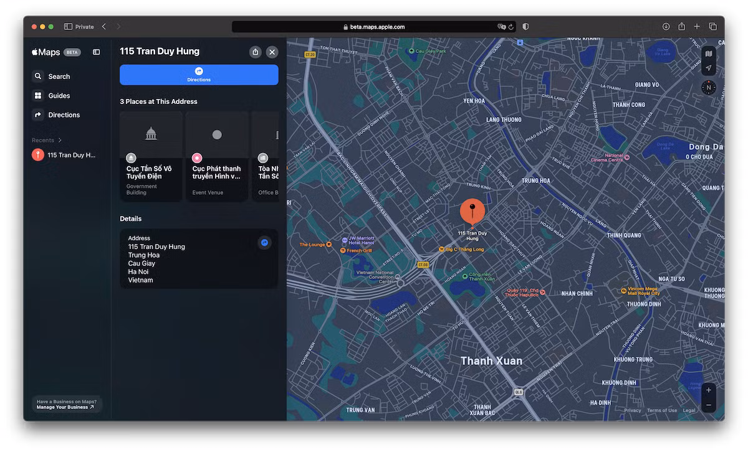The height and width of the screenshot is (452, 748).
Task: Select recent item 115 Tran Duy H...
Action: tap(65, 155)
